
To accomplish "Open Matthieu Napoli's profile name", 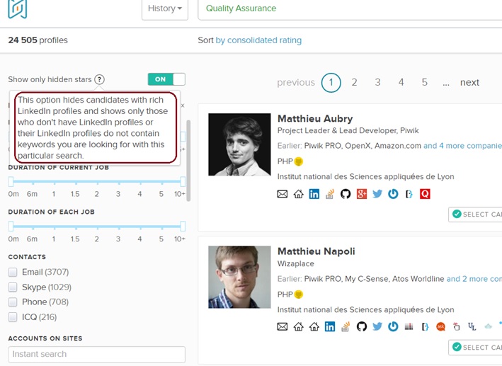I will [316, 251].
